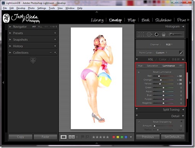Expand the Navigator panel

tap(10, 27)
